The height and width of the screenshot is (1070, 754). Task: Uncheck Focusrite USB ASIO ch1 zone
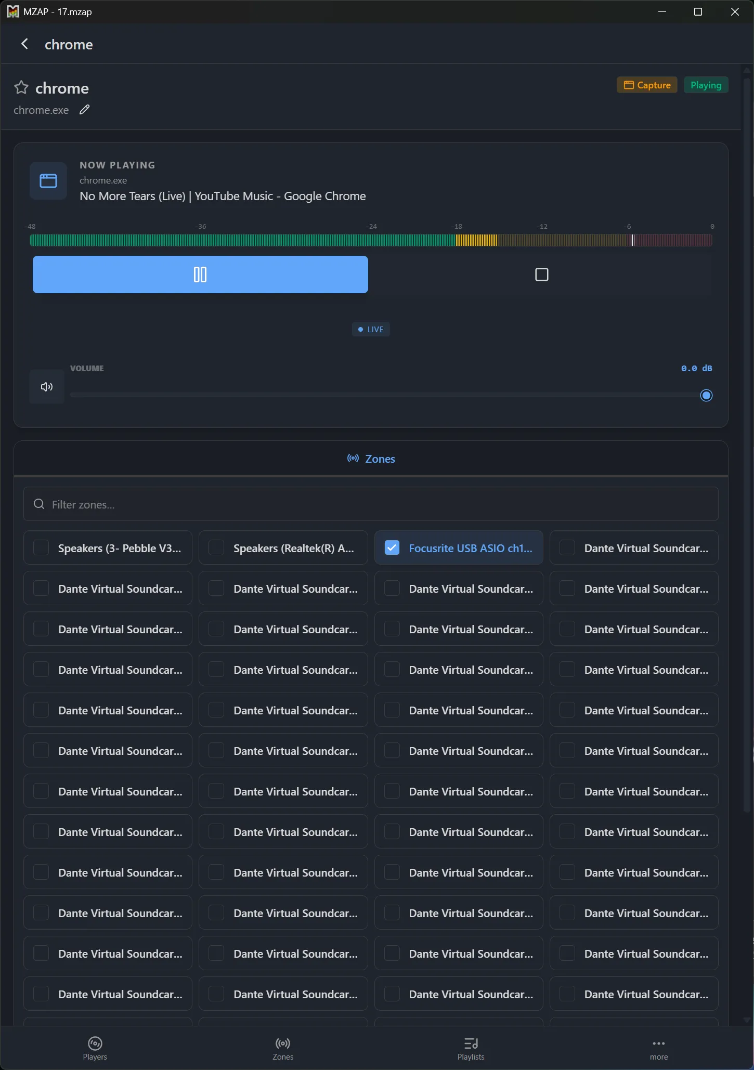[x=392, y=547]
